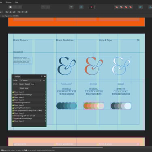Click the last red boolean operation icon
The width and height of the screenshot is (152, 152).
click(x=131, y=7)
